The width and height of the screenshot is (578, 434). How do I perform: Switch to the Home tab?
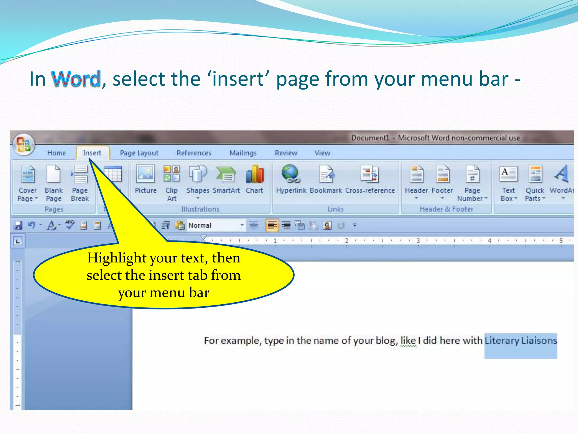tap(56, 153)
